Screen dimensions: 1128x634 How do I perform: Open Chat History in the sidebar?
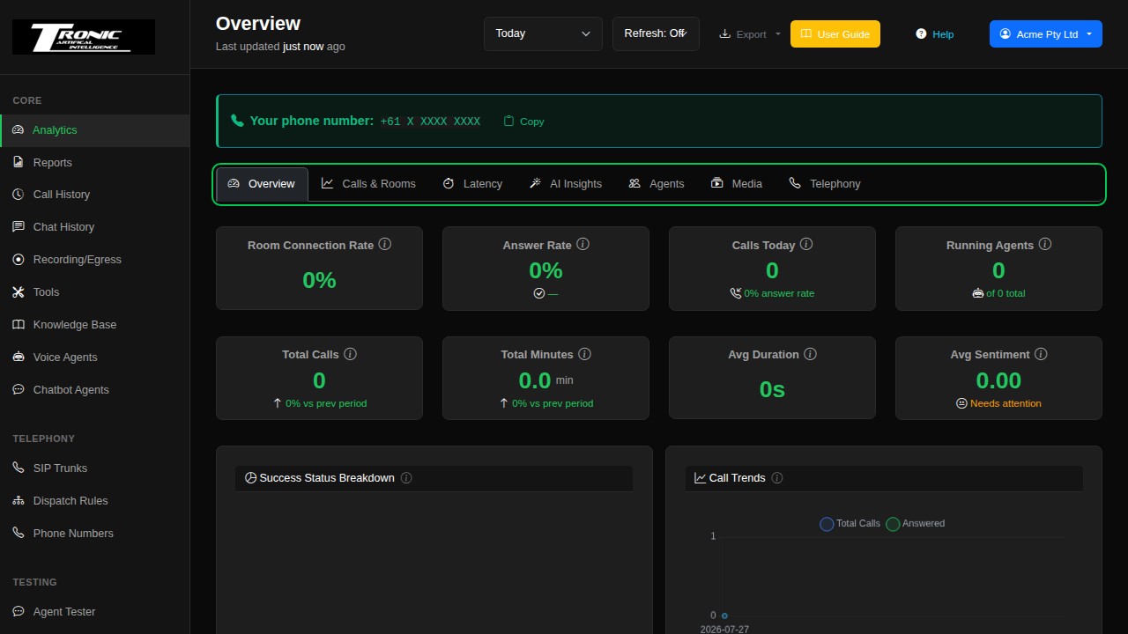coord(94,227)
